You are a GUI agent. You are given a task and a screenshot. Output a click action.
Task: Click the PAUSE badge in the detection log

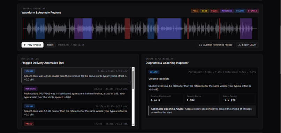(x=29, y=124)
